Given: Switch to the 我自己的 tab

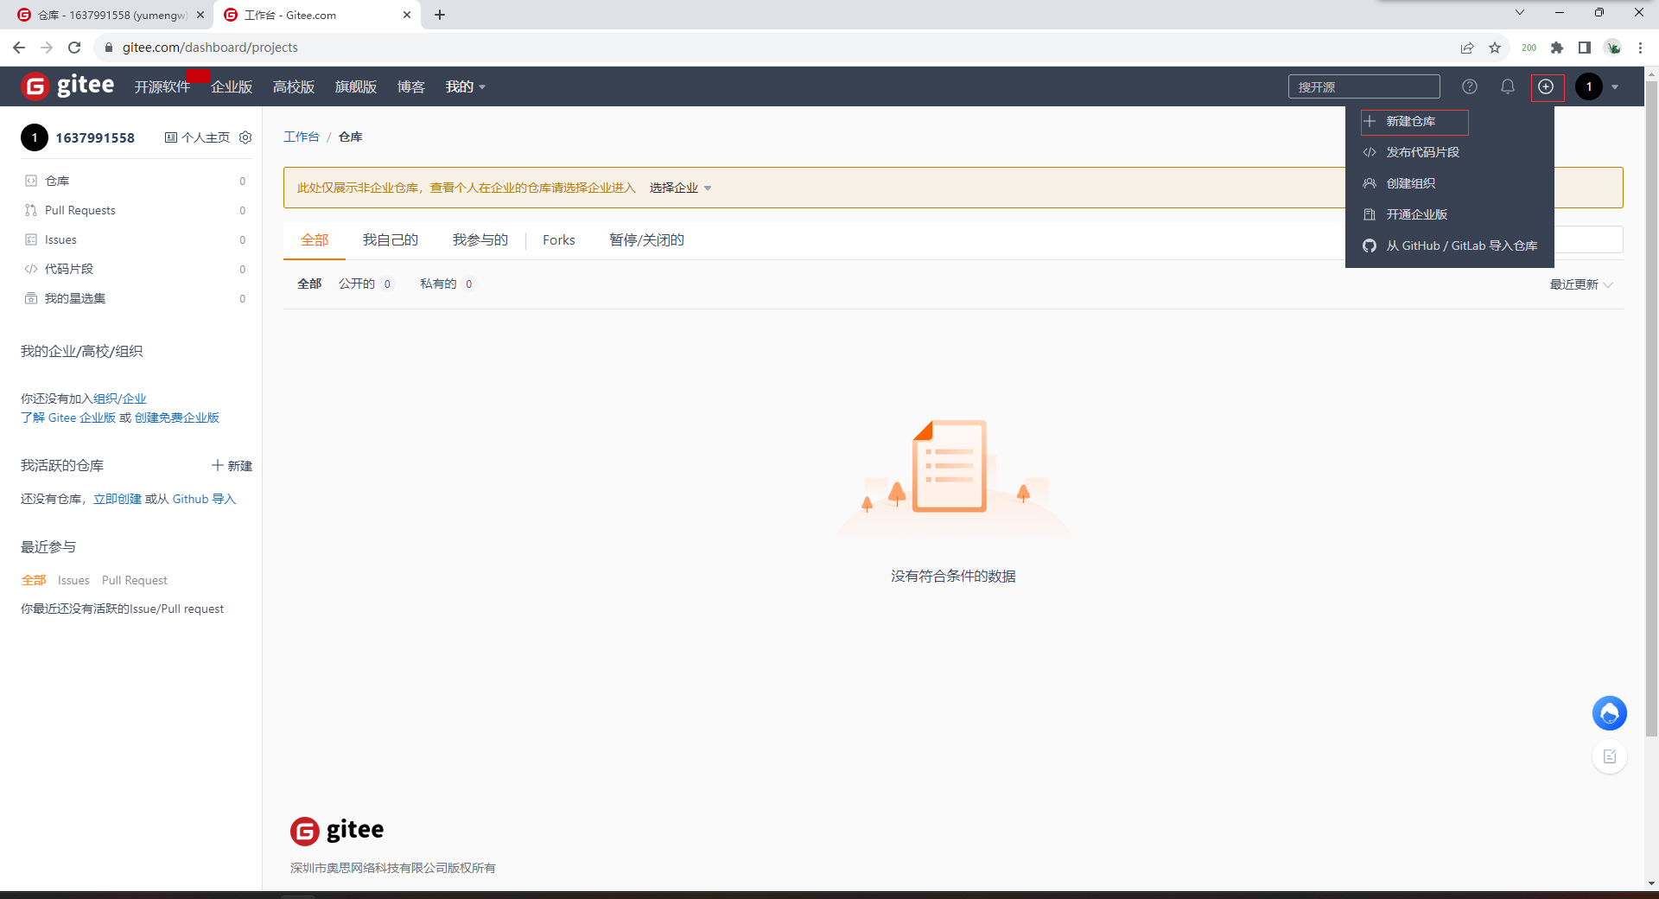Looking at the screenshot, I should pos(391,239).
